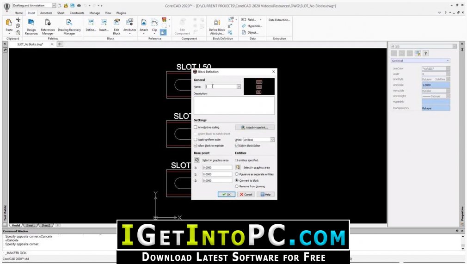Viewport: 467px width, 264px height.
Task: Click the LineScale value field in Properties
Action: click(436, 85)
